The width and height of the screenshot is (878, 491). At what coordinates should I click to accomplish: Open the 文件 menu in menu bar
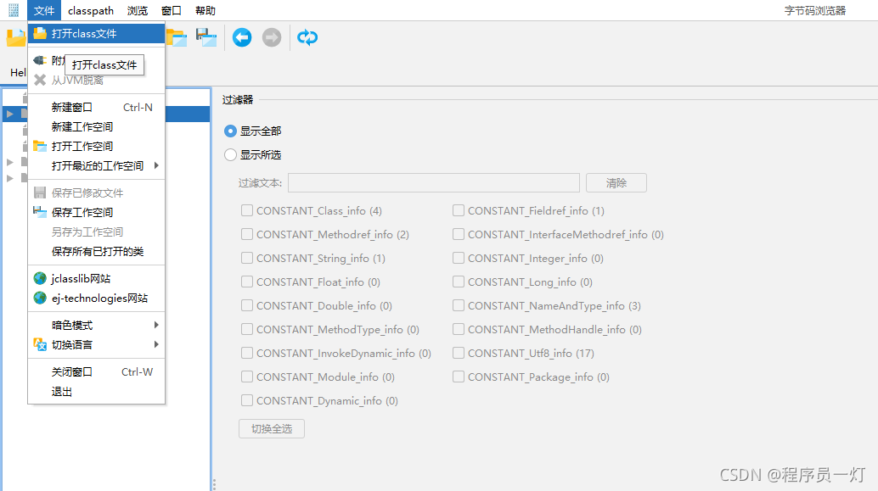click(x=43, y=11)
